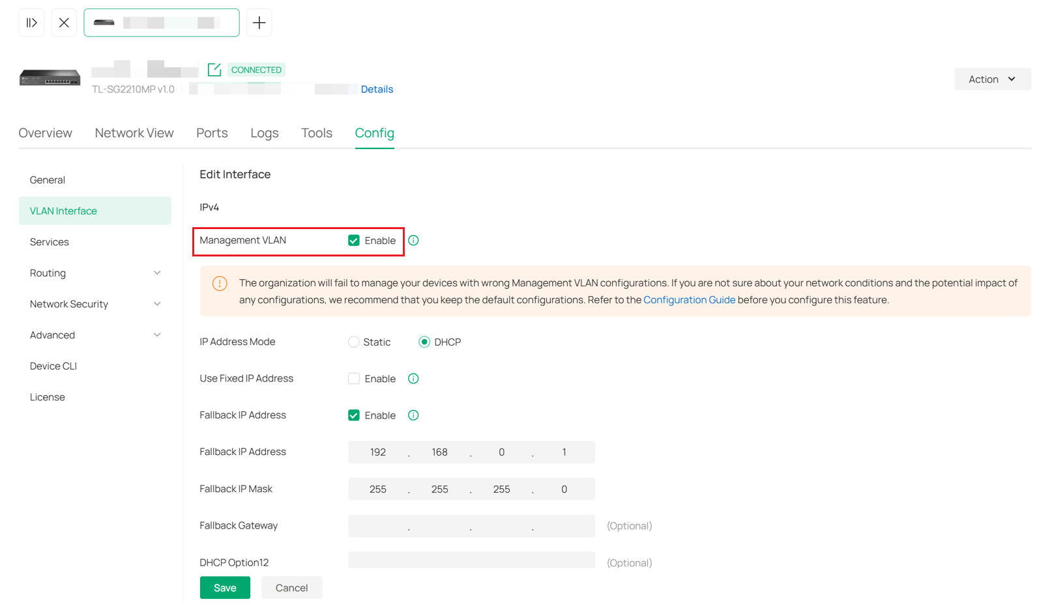This screenshot has width=1039, height=606.
Task: Open the License section
Action: click(95, 397)
